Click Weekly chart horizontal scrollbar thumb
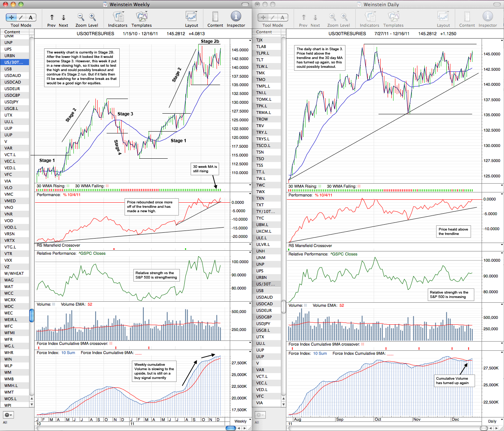 point(231,428)
